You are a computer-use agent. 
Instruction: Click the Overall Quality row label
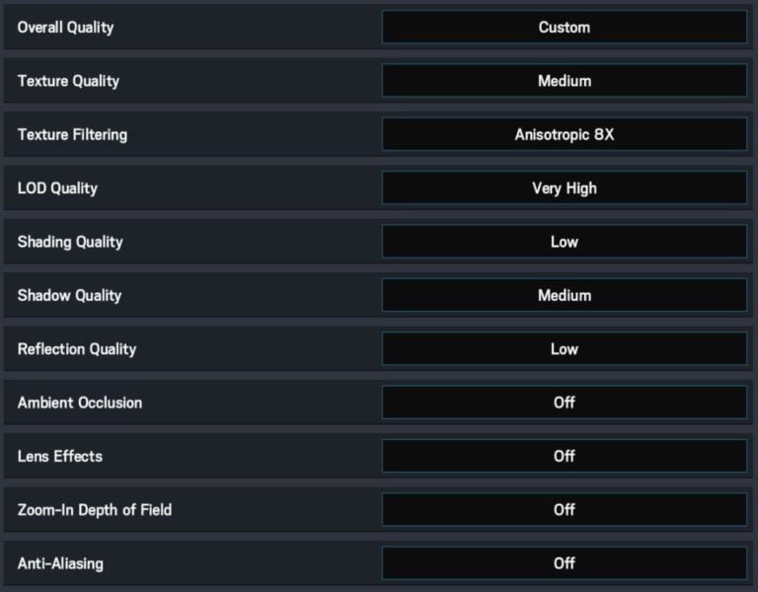65,28
